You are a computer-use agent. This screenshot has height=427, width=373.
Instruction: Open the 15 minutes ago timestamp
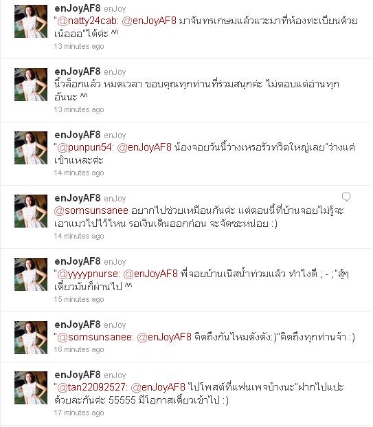(79, 299)
